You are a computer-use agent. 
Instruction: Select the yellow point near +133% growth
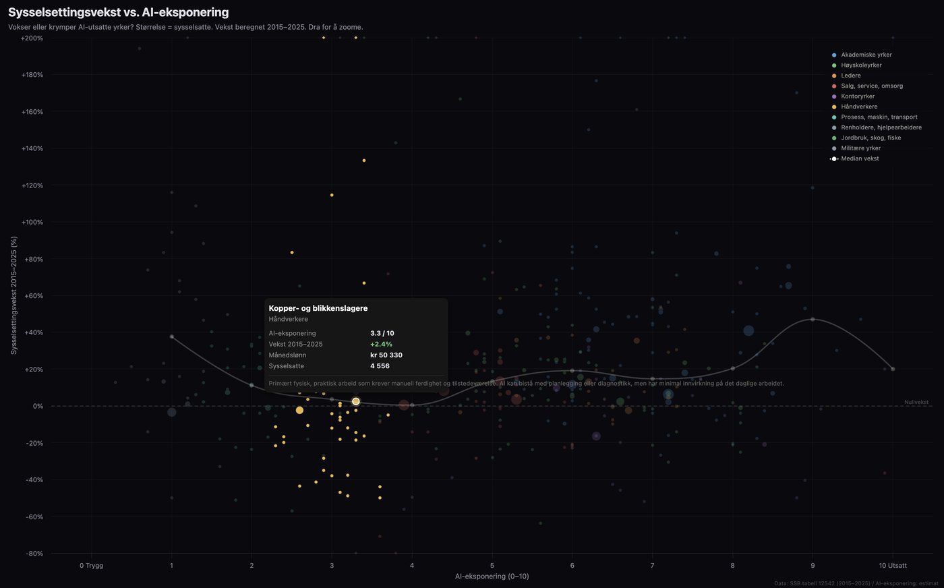364,160
